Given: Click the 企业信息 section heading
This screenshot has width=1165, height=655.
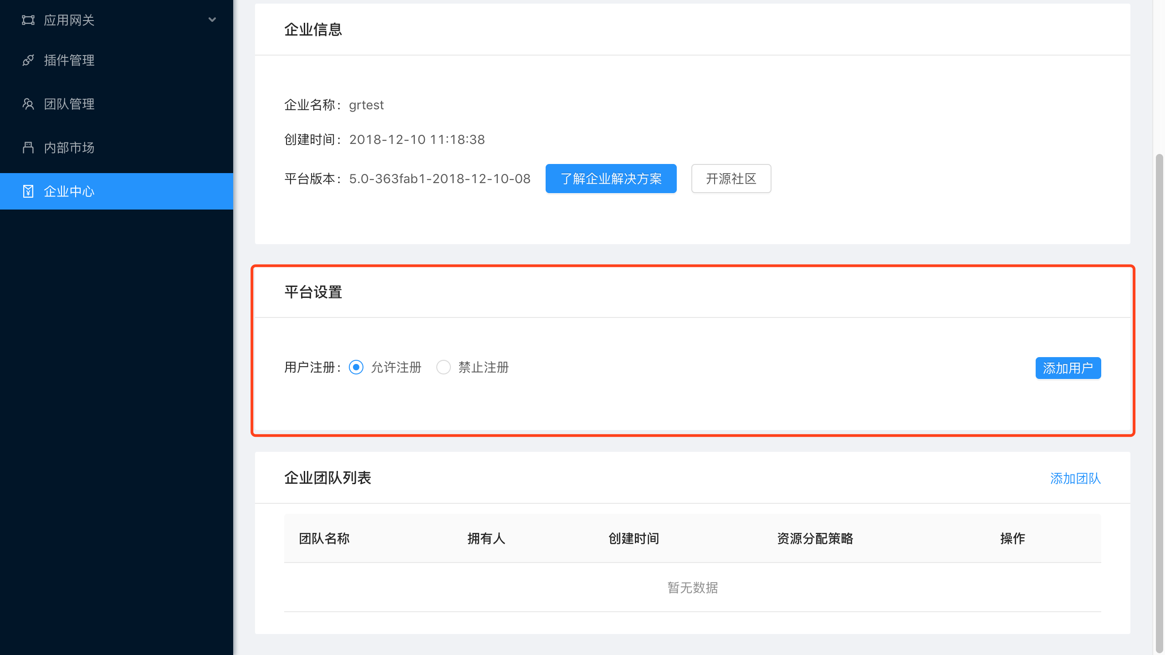Looking at the screenshot, I should tap(313, 30).
